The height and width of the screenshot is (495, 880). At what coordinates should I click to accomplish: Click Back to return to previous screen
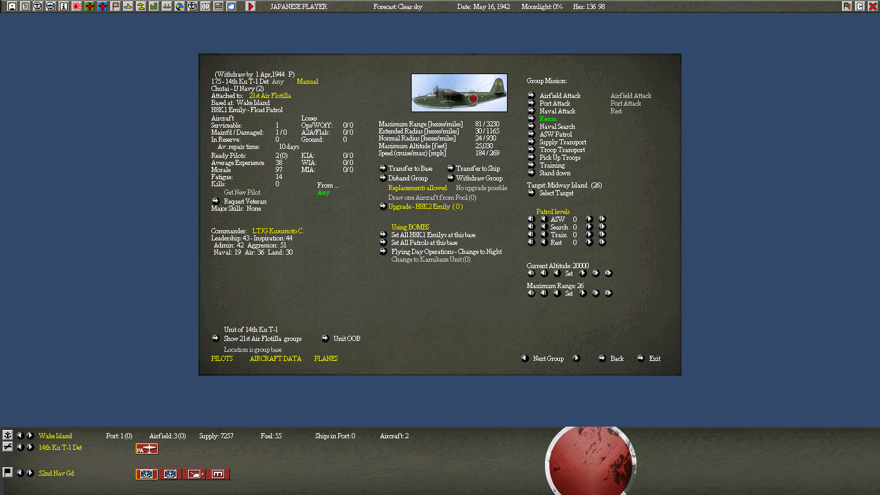602,358
